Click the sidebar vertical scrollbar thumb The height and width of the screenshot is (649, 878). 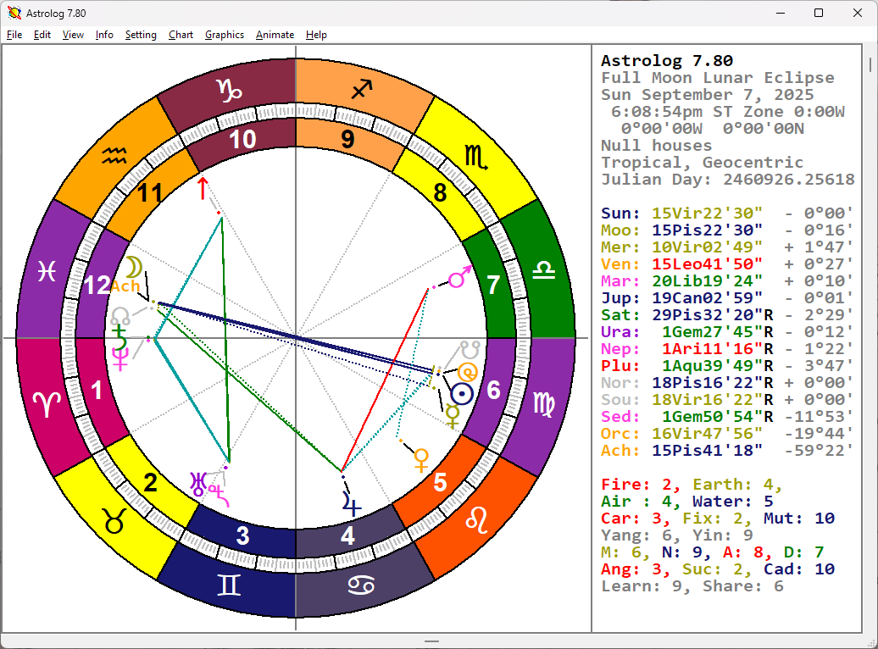coord(870,65)
